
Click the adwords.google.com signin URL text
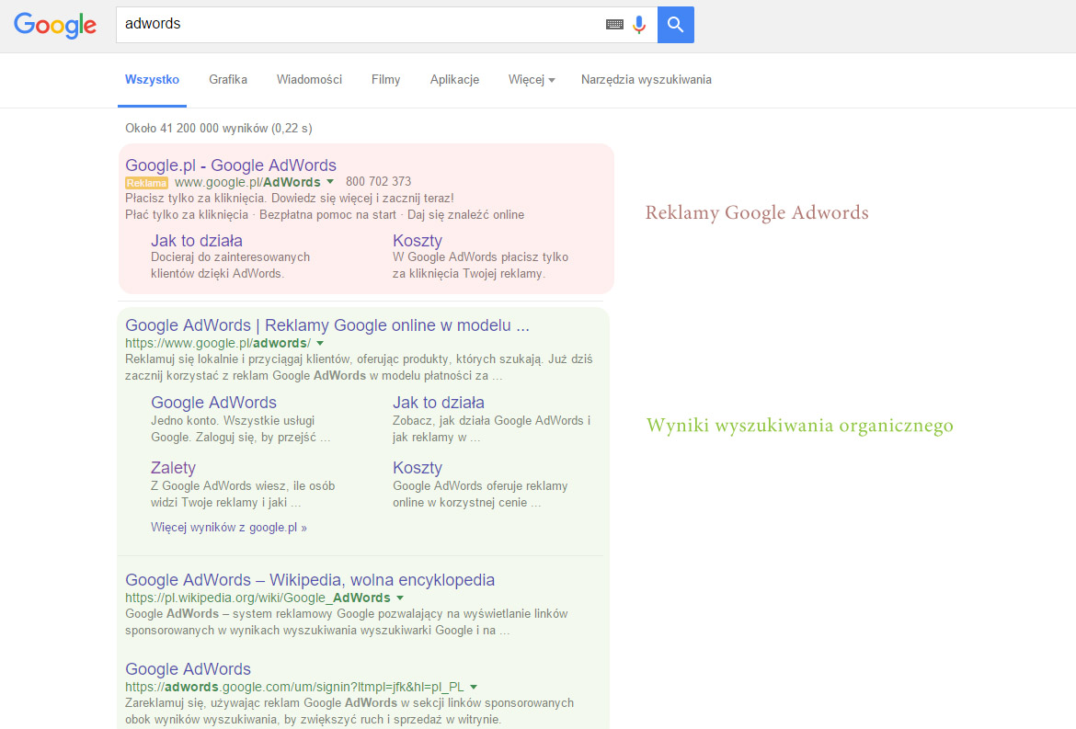click(x=294, y=687)
